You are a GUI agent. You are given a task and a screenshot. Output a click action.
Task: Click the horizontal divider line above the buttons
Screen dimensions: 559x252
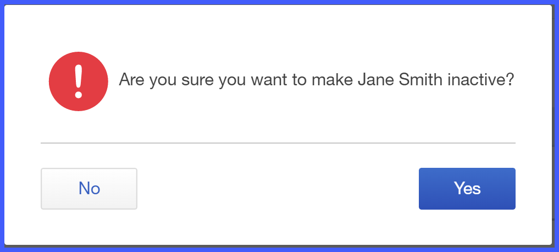click(278, 143)
